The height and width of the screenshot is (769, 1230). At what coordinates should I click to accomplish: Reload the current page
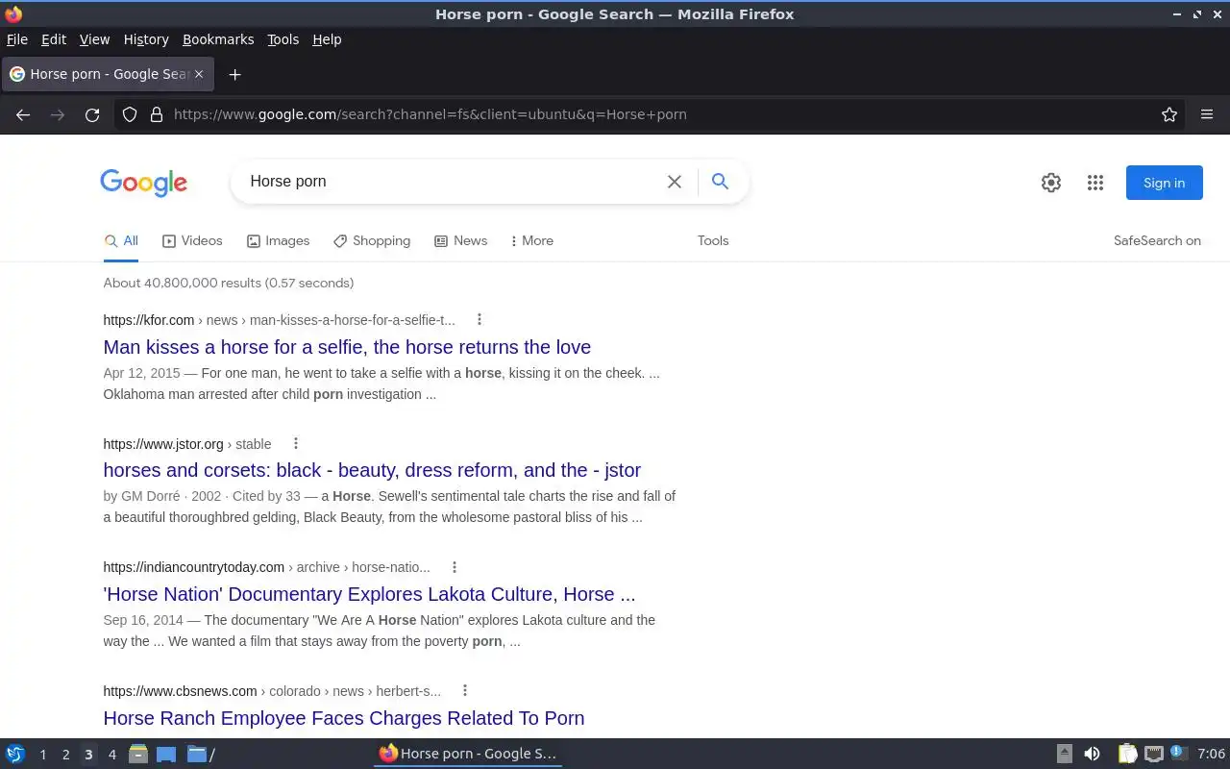point(92,114)
